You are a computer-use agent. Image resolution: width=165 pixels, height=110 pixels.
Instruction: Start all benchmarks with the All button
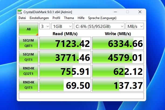[29, 29]
